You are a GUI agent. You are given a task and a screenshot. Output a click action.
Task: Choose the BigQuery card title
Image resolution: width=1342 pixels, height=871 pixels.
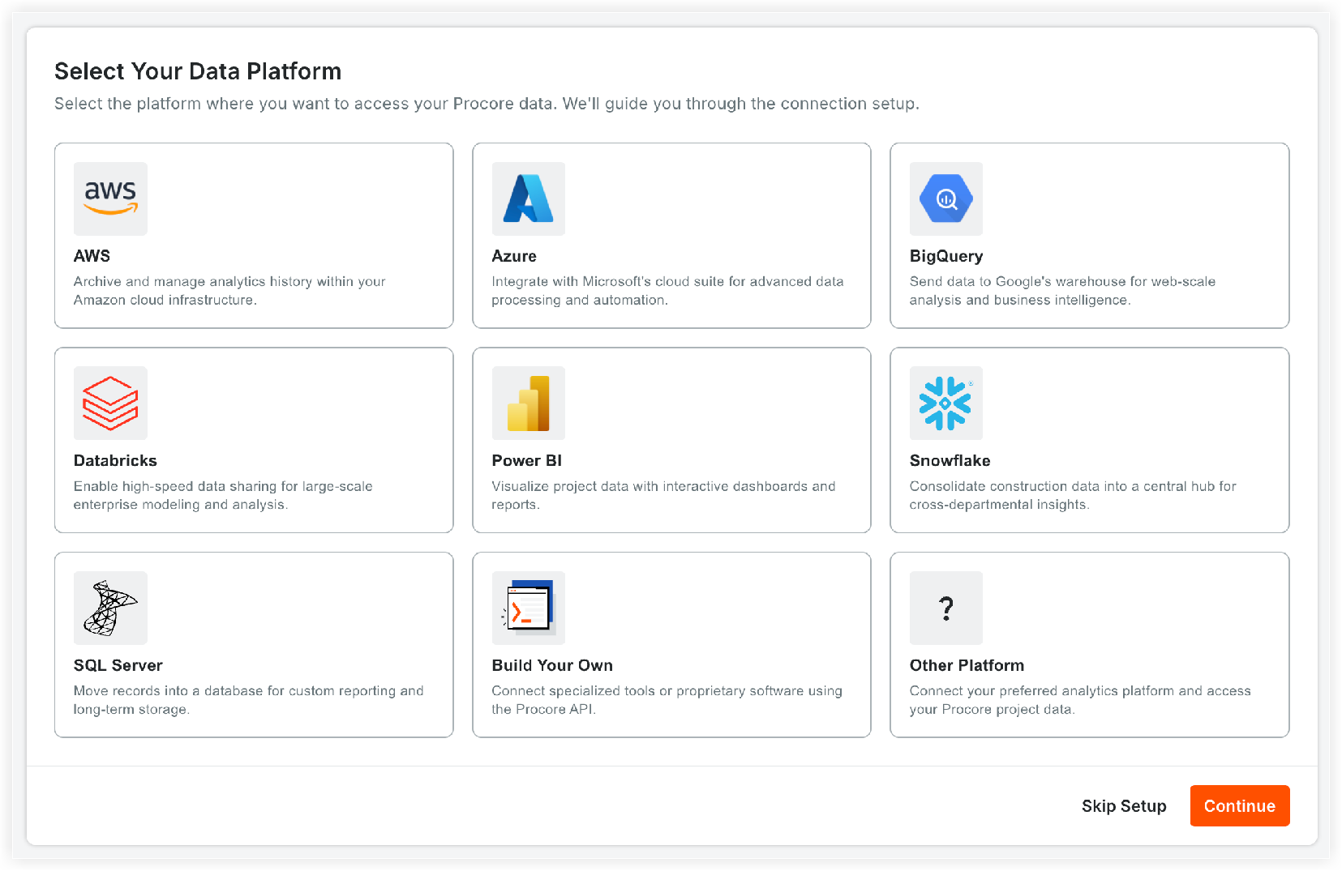click(946, 256)
